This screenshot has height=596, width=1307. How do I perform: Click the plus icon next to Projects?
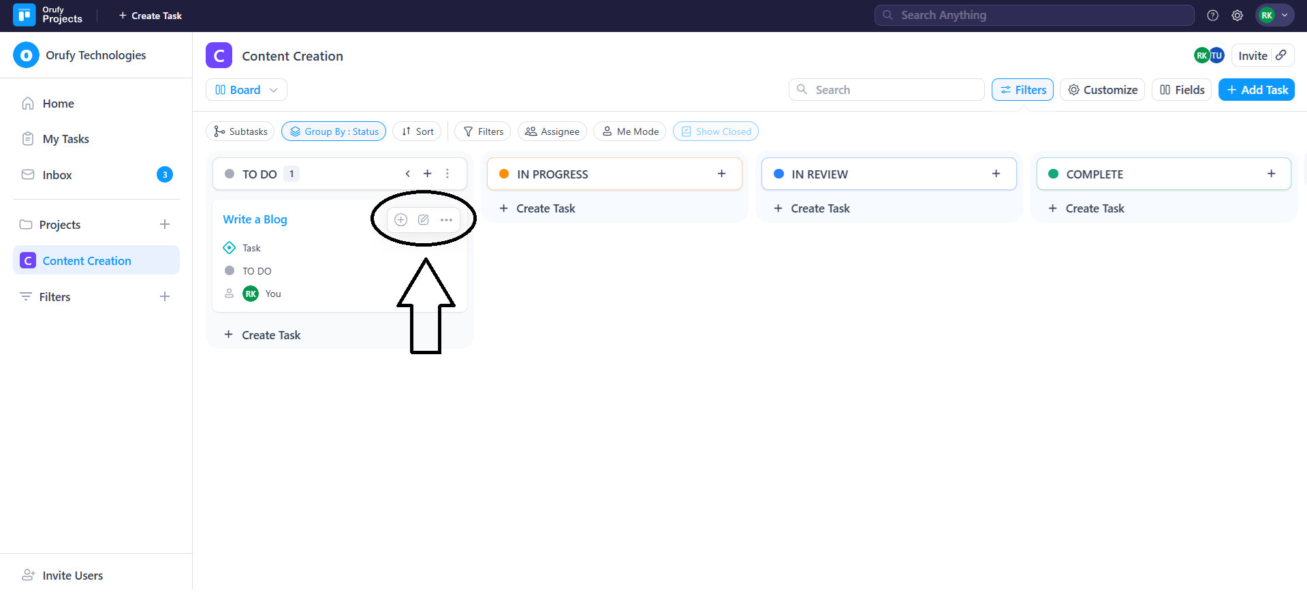point(164,224)
